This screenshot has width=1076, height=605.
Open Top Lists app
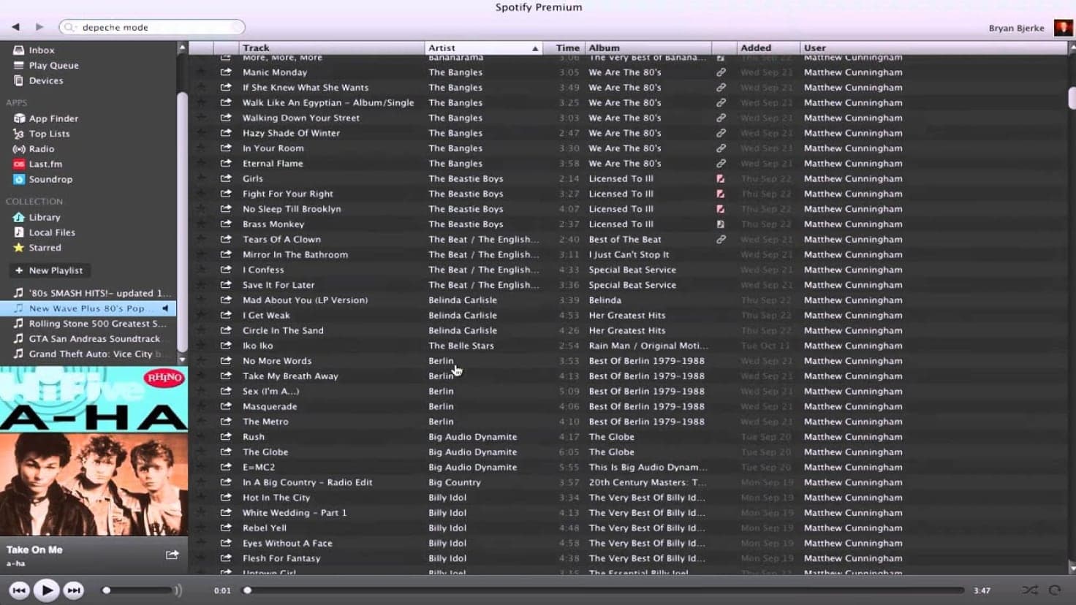coord(49,134)
